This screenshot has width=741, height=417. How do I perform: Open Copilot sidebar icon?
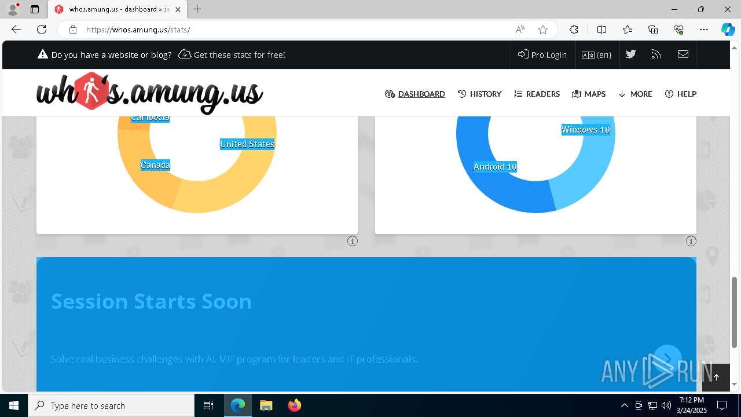tap(728, 30)
